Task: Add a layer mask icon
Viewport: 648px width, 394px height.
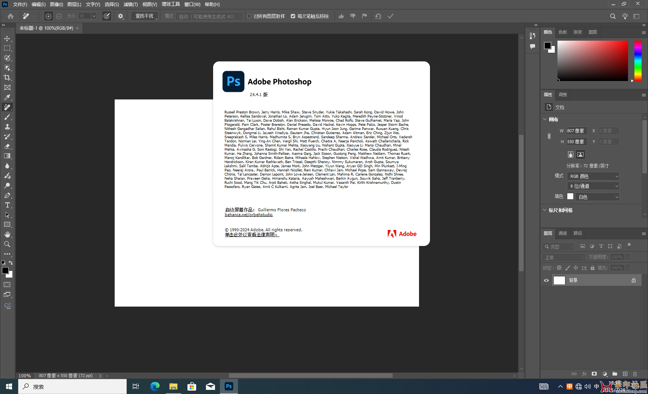Action: pos(594,374)
